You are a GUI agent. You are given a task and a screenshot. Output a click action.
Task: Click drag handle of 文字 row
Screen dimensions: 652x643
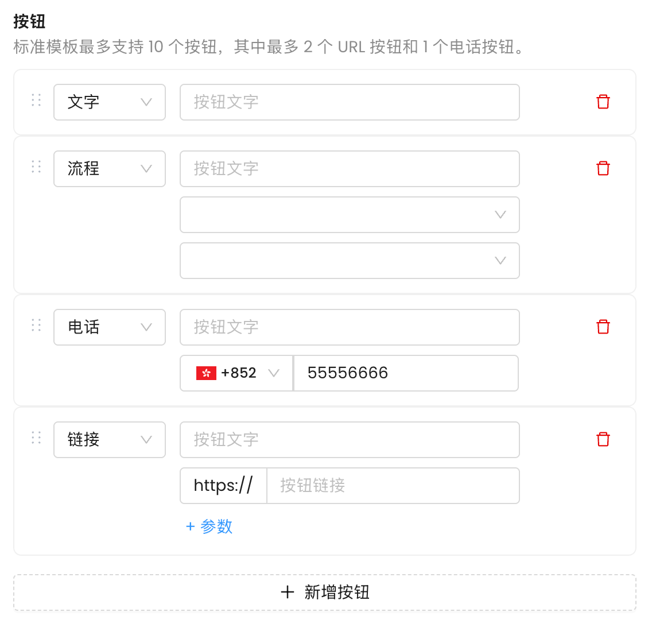tap(36, 100)
